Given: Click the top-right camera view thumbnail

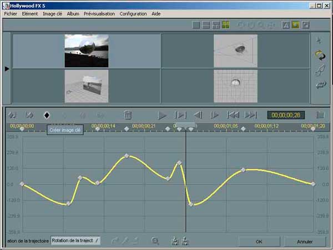Looking at the screenshot, I should tap(235, 51).
